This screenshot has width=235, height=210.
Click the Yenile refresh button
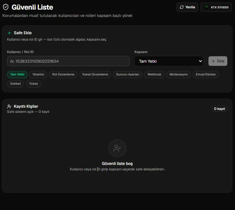[x=187, y=7]
